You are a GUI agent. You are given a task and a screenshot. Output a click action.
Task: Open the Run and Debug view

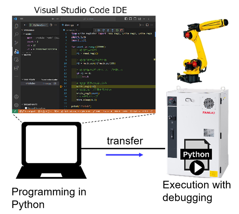click(16, 51)
